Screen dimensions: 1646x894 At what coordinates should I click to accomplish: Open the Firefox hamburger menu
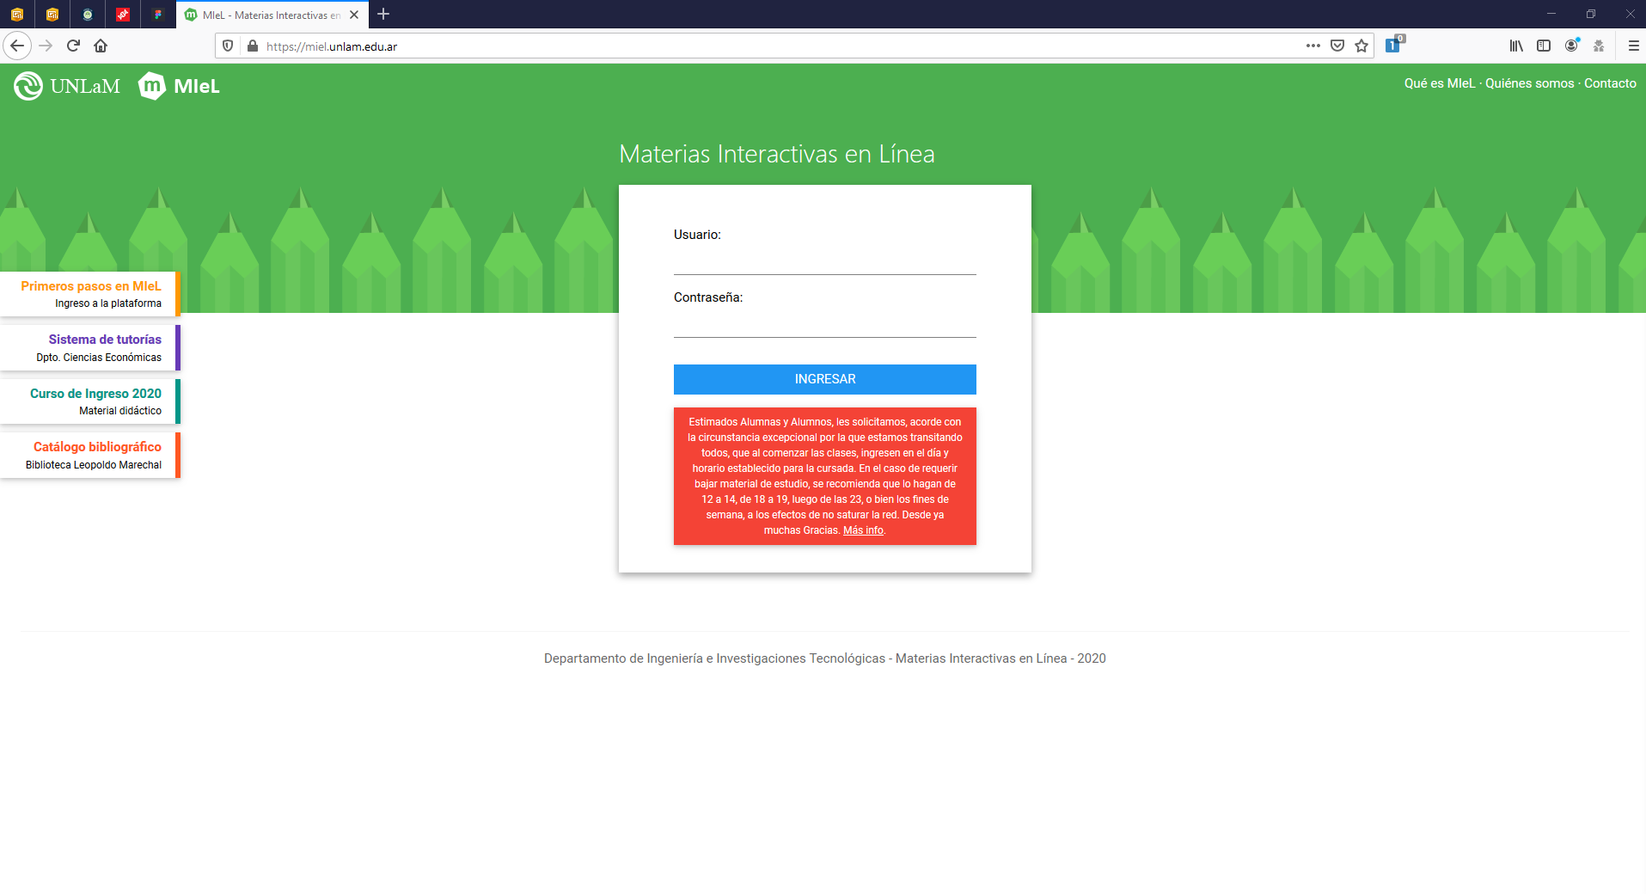[x=1634, y=46]
